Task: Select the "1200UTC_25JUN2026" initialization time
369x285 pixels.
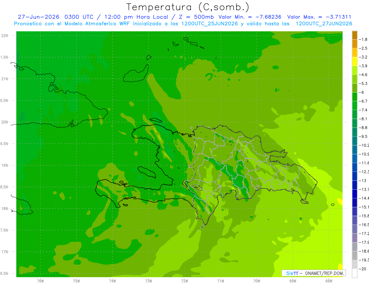Action: [210, 24]
